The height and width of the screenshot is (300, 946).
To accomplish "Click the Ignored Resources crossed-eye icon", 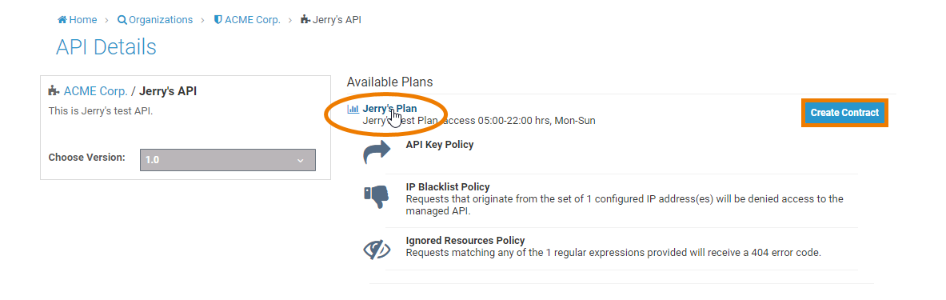I will 377,250.
